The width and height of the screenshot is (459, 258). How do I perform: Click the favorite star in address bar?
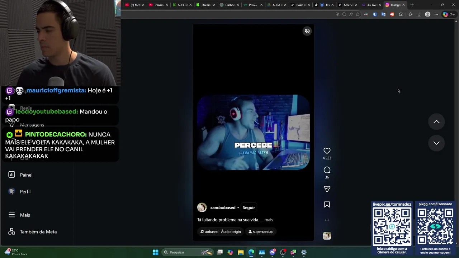(358, 14)
